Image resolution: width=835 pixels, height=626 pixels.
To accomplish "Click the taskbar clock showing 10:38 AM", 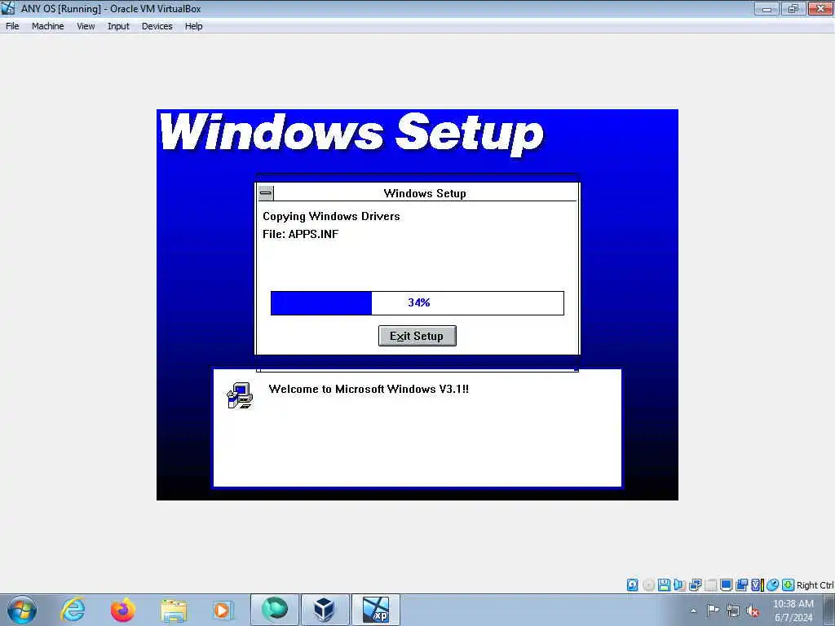I will click(793, 604).
